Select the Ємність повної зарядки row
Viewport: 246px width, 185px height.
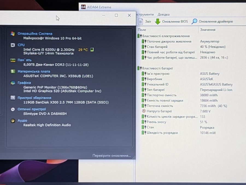pyautogui.click(x=191, y=100)
